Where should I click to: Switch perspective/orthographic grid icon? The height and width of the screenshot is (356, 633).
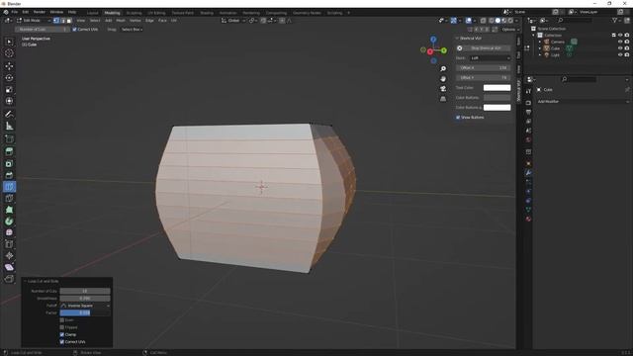tap(443, 99)
